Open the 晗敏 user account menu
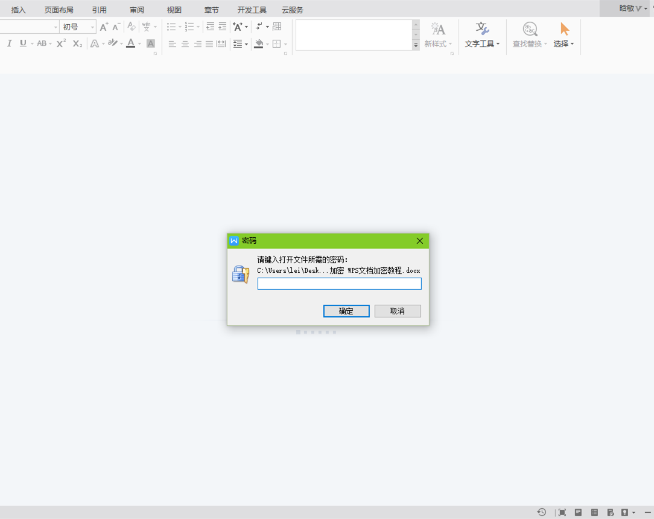The image size is (654, 519). (633, 8)
